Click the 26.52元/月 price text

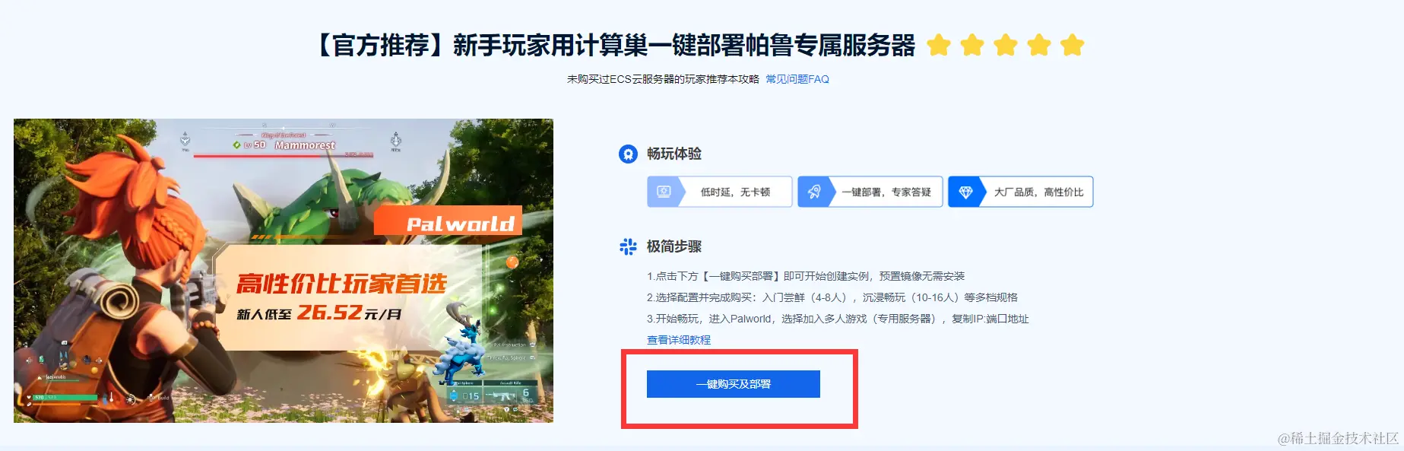pos(349,313)
